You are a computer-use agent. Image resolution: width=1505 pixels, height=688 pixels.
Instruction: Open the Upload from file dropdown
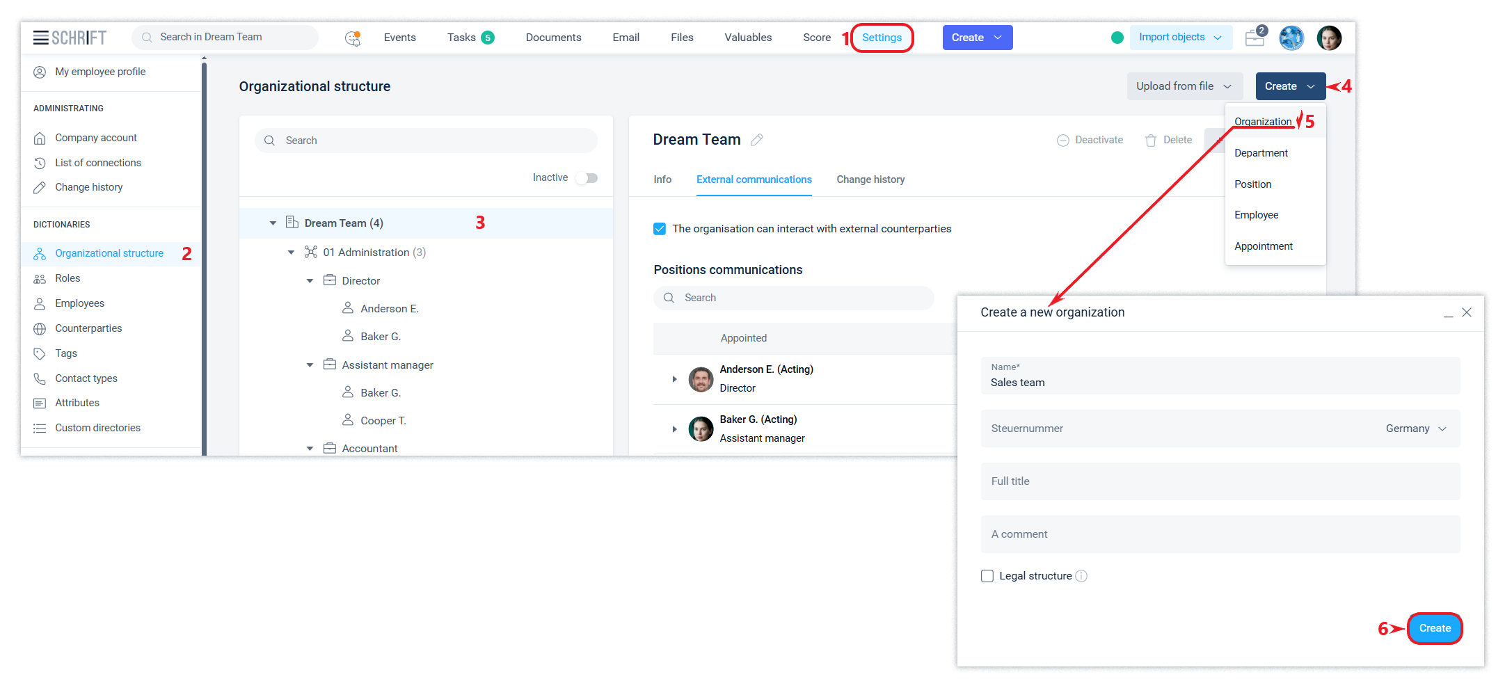(1184, 86)
